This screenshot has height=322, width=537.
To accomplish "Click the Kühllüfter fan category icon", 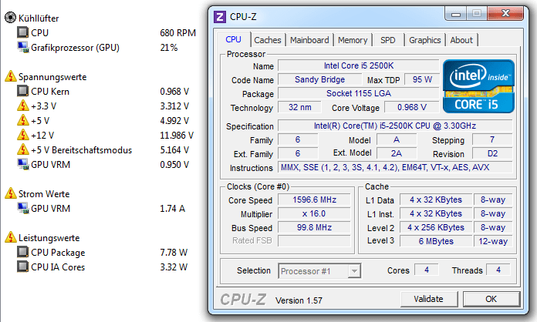I will pyautogui.click(x=9, y=18).
